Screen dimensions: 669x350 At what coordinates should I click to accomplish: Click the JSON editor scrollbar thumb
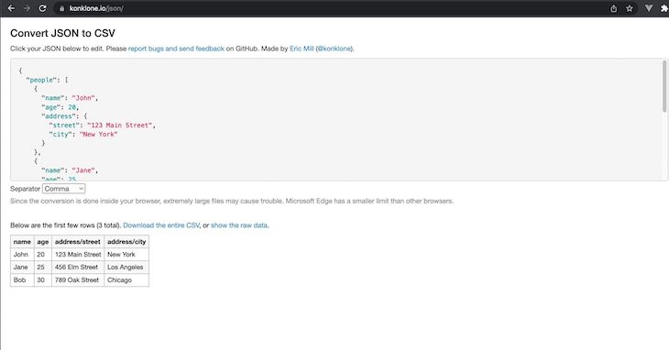tap(664, 86)
